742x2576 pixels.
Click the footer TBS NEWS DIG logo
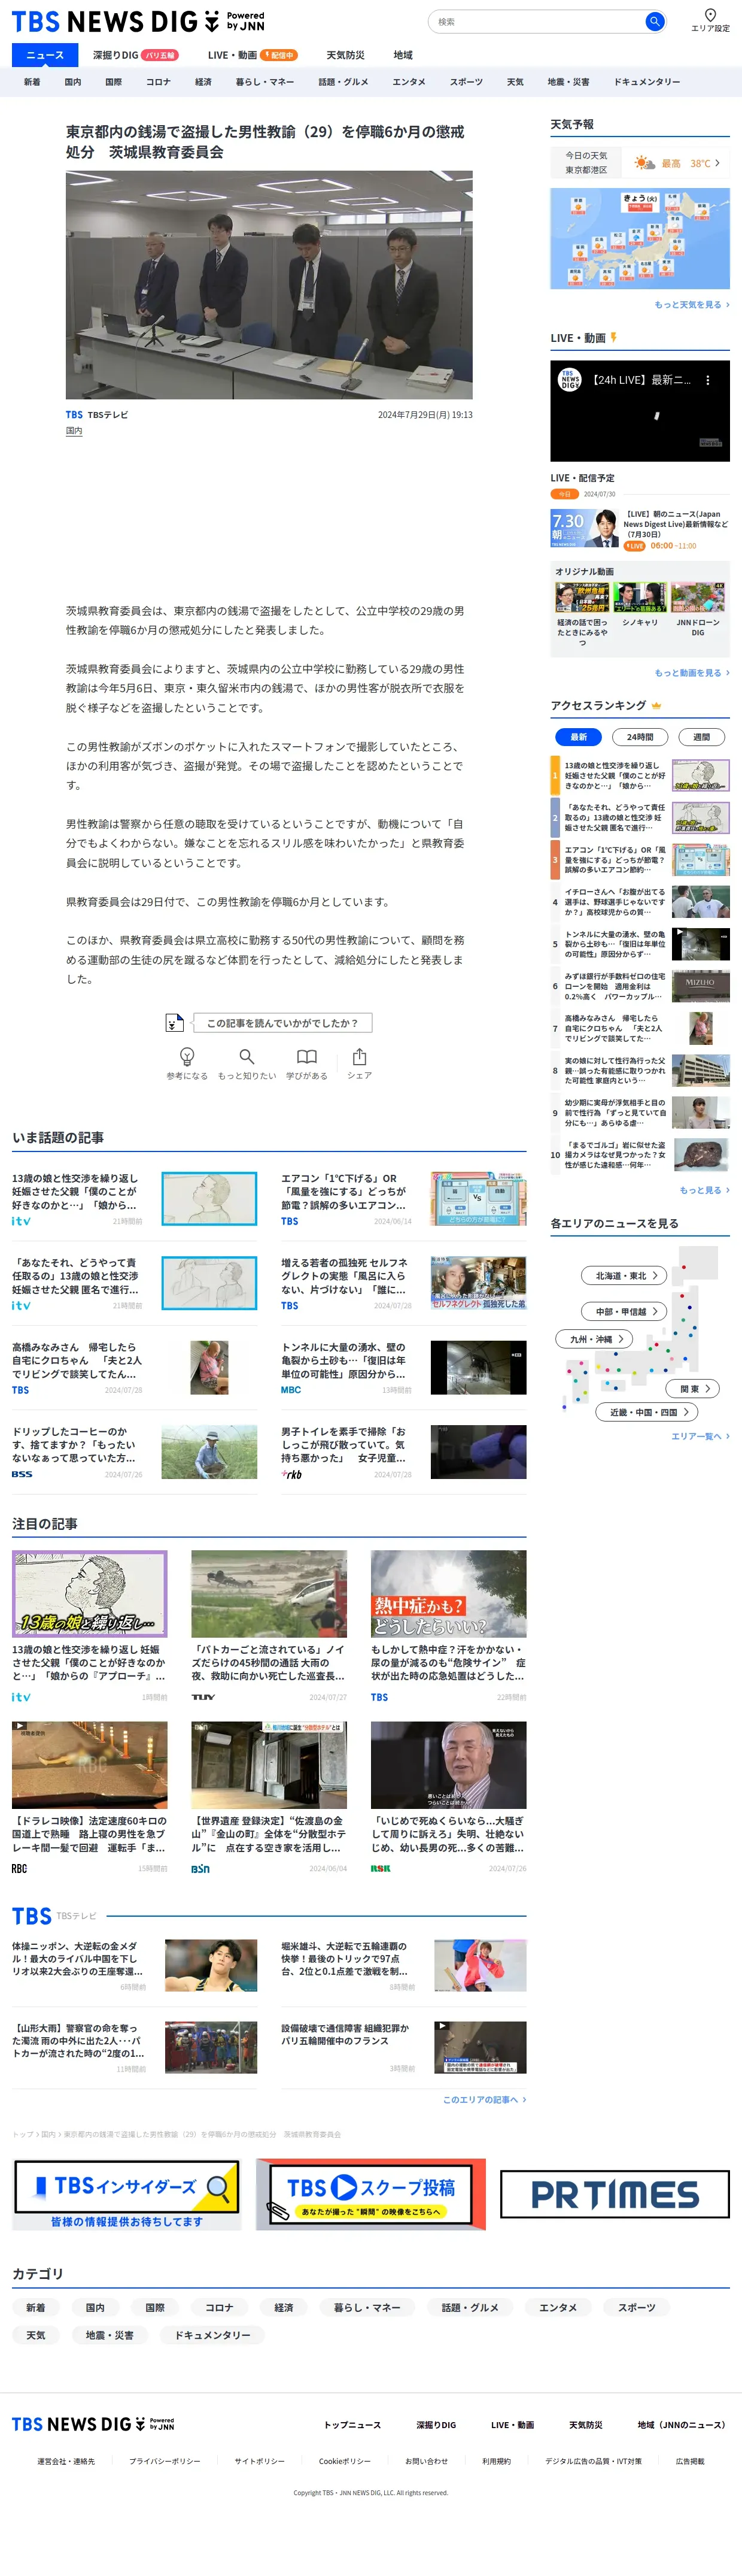(x=93, y=2424)
